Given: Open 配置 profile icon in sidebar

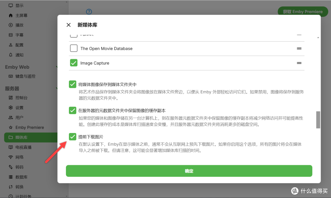Looking at the screenshot, I should tap(10, 45).
